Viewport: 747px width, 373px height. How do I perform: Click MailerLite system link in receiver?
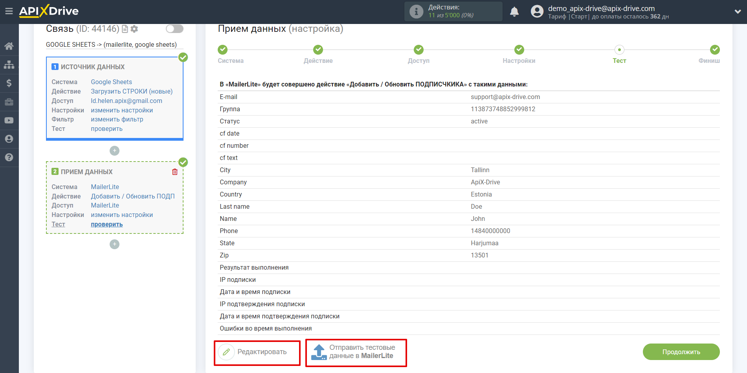click(105, 187)
